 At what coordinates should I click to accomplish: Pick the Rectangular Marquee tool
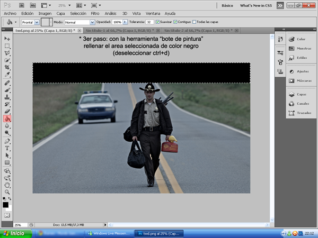tap(7, 47)
